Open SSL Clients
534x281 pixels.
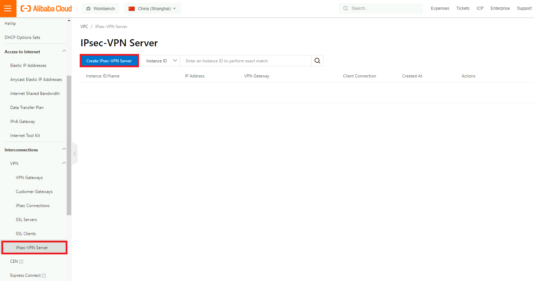tap(26, 234)
